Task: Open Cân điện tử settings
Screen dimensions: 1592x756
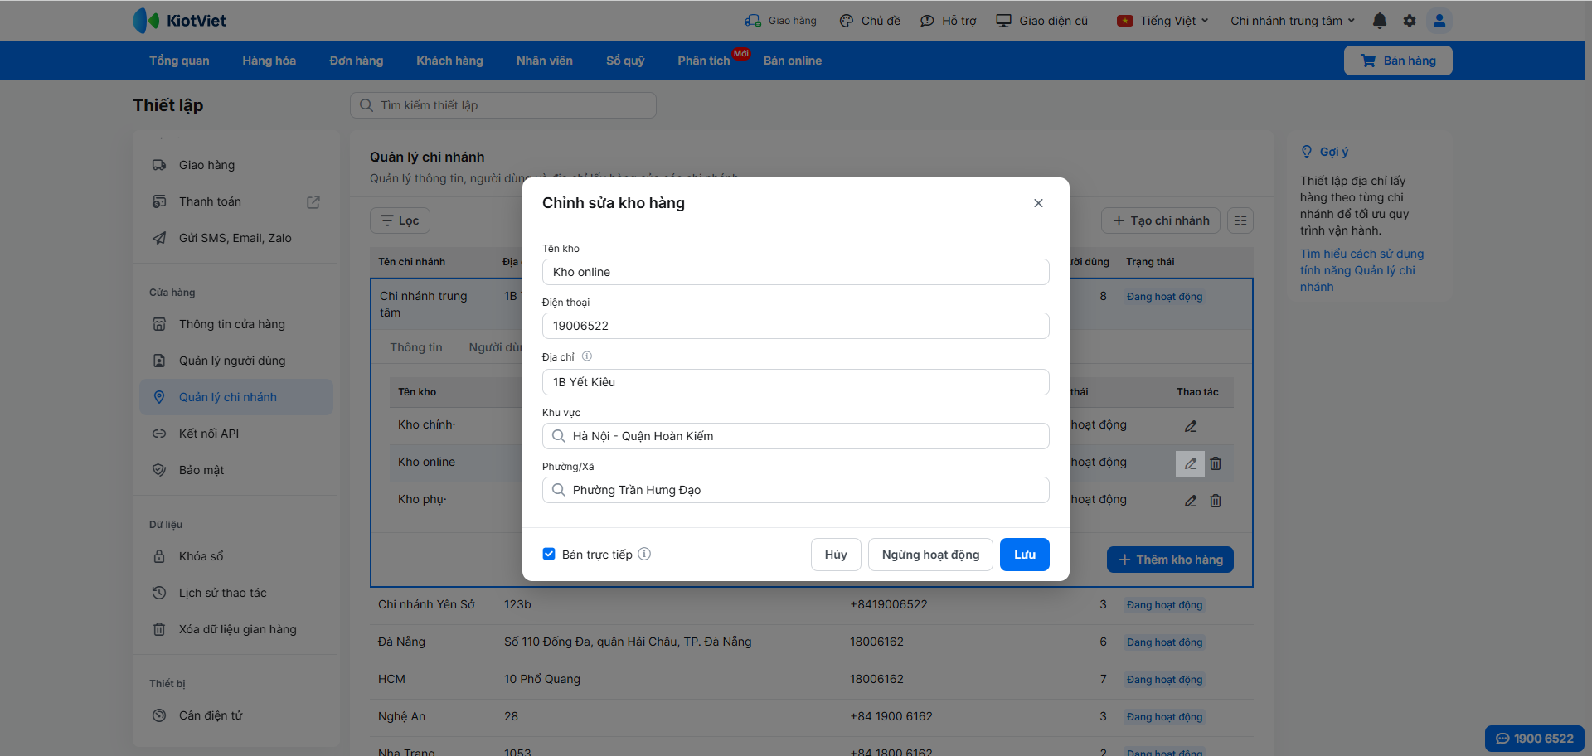Action: coord(236,715)
